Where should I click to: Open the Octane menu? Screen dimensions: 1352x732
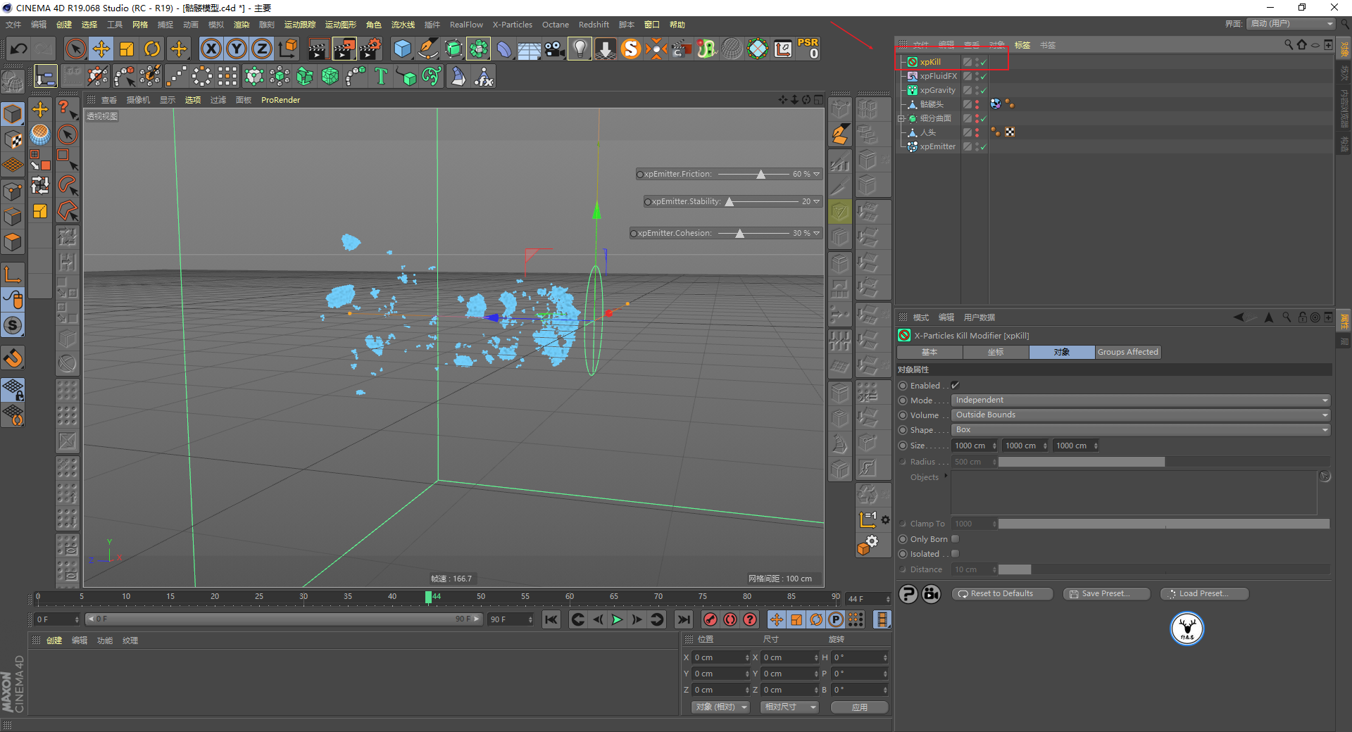[x=555, y=25]
